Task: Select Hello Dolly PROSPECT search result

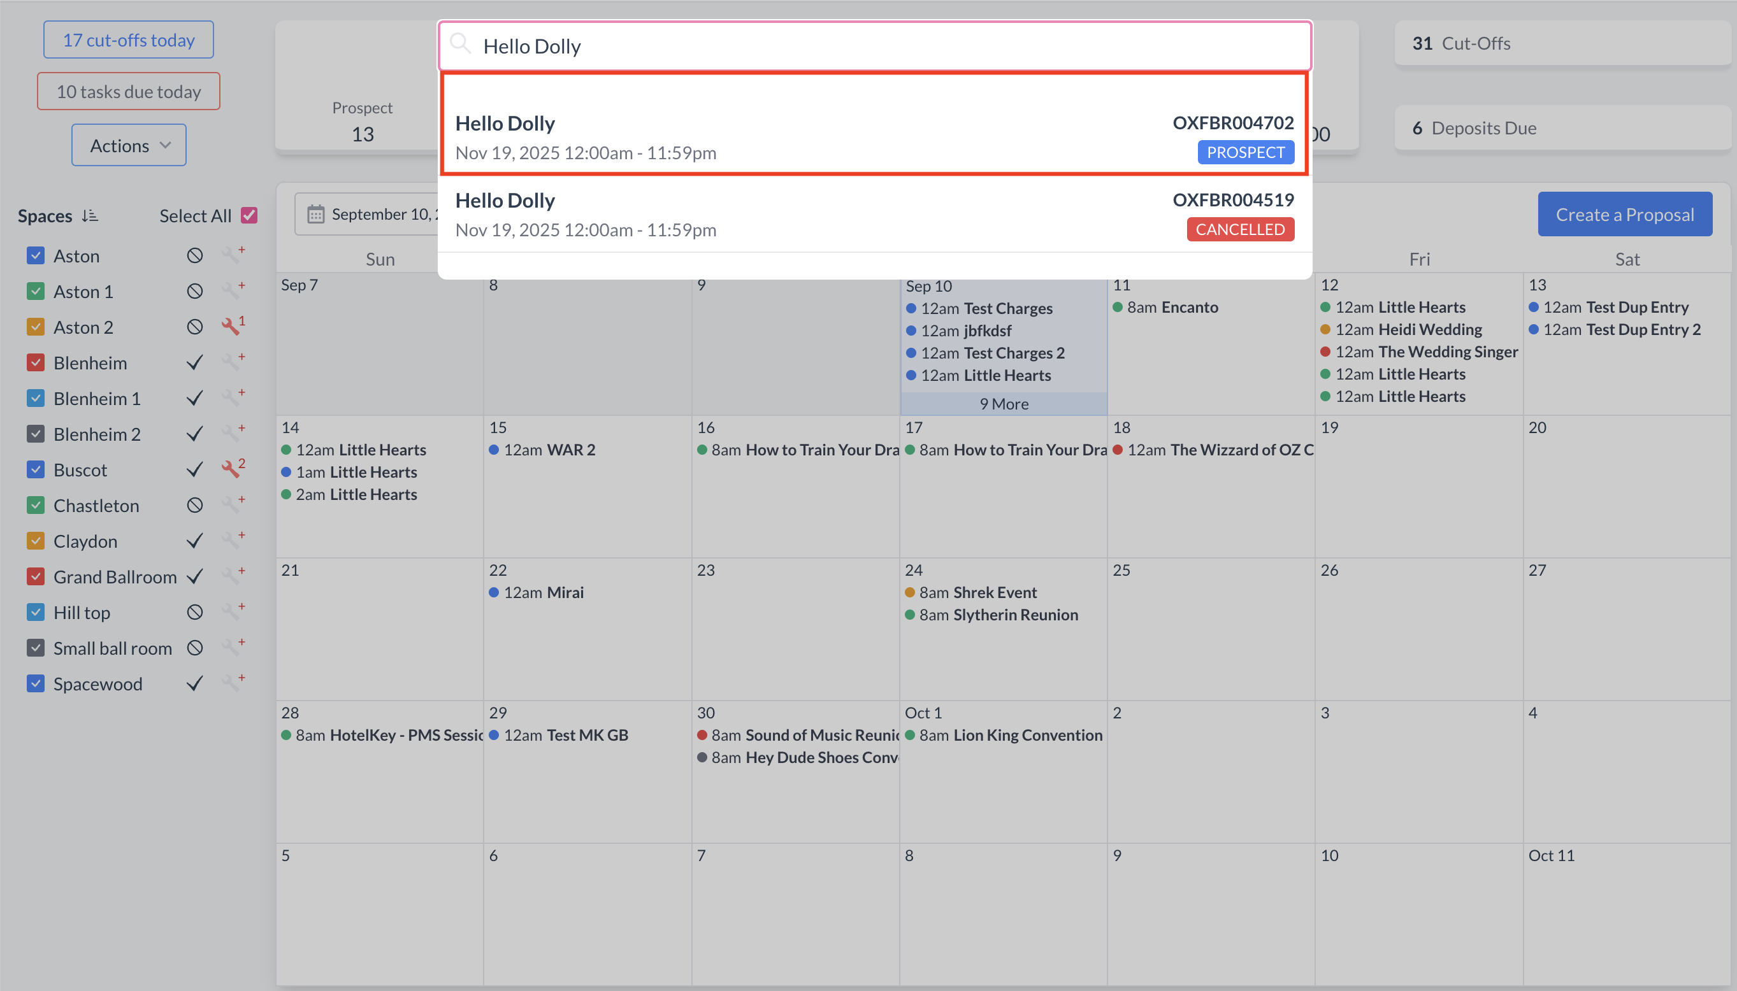Action: pos(874,136)
